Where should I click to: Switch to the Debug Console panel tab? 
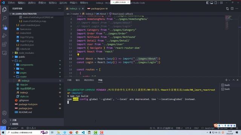(89, 80)
